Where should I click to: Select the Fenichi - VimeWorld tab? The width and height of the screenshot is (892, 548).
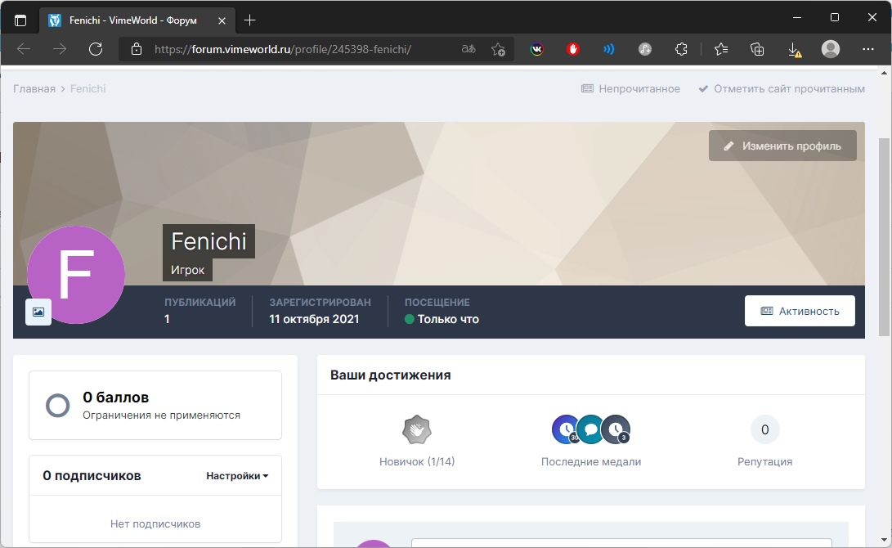point(131,20)
